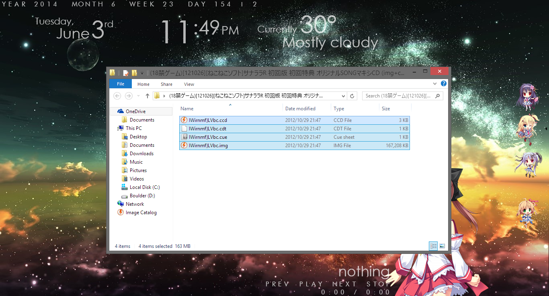The width and height of the screenshot is (549, 296).
Task: Open Explorer Help icon
Action: coord(444,84)
